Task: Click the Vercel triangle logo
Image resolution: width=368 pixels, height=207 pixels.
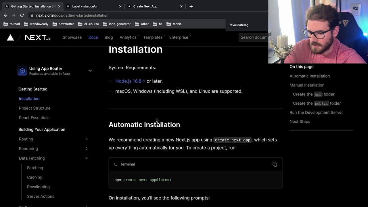Action: pos(10,37)
